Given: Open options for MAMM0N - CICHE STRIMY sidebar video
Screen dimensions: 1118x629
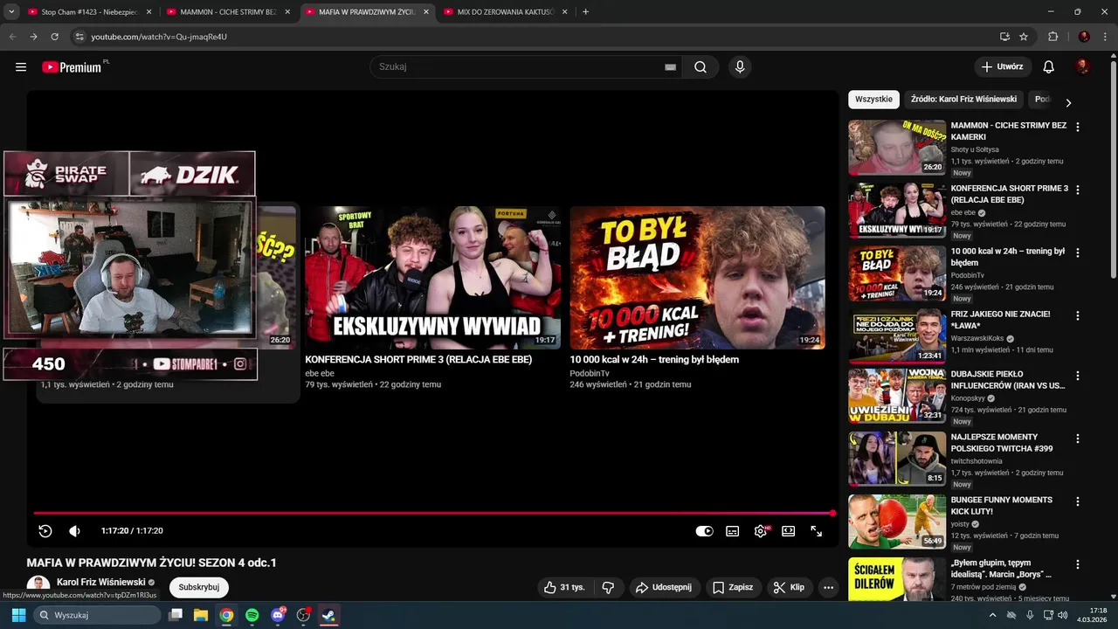Looking at the screenshot, I should (1078, 127).
